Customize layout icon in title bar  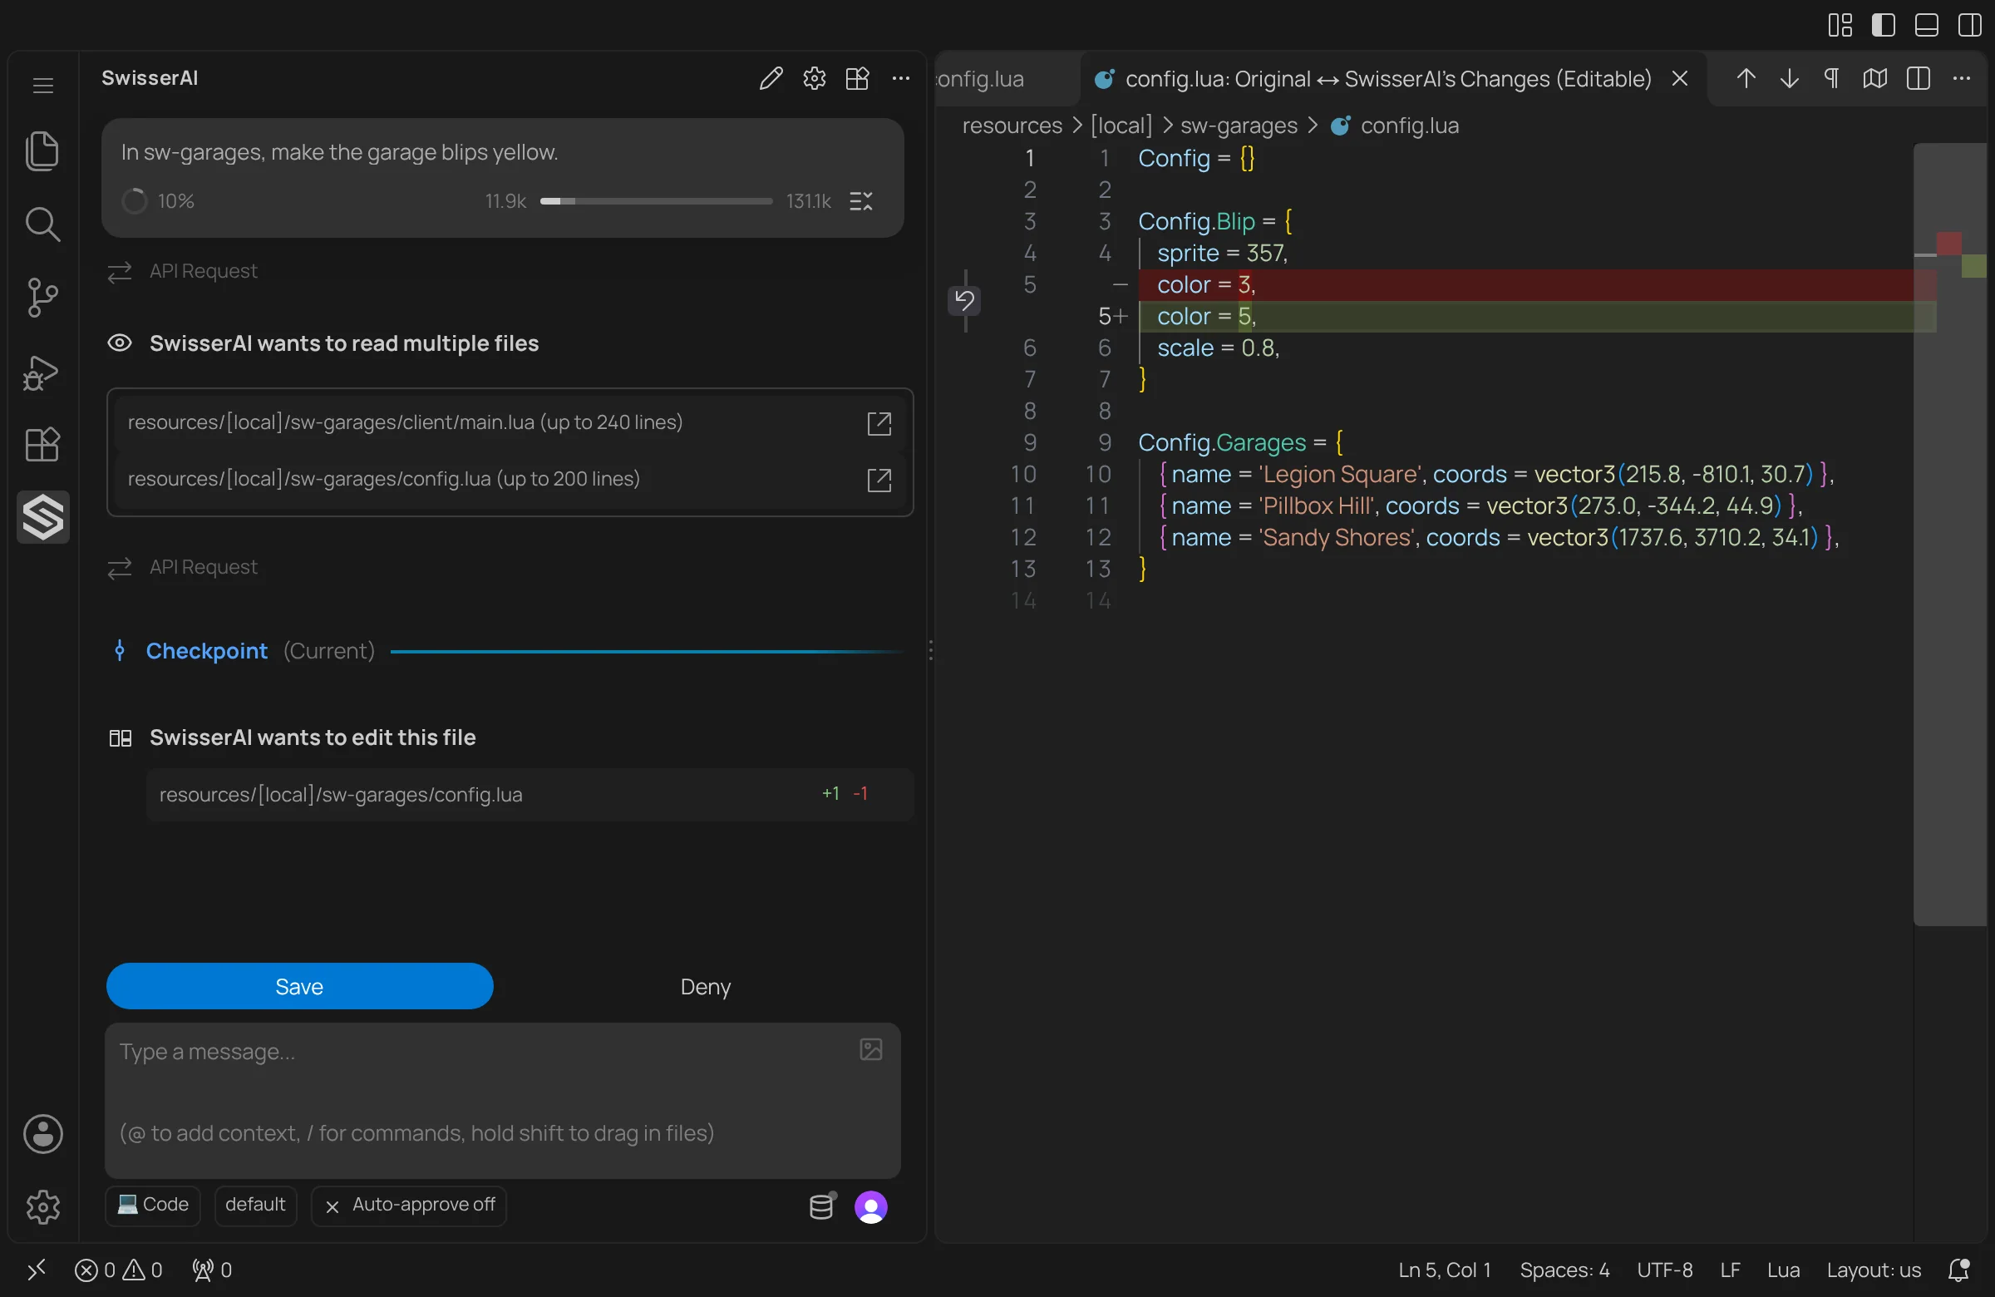1840,25
